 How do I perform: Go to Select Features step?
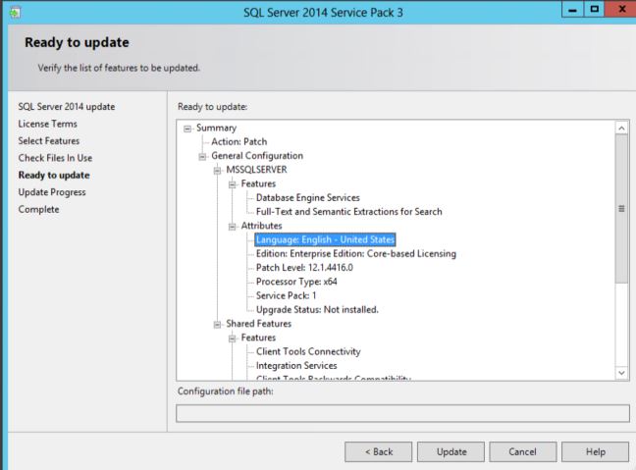point(49,140)
